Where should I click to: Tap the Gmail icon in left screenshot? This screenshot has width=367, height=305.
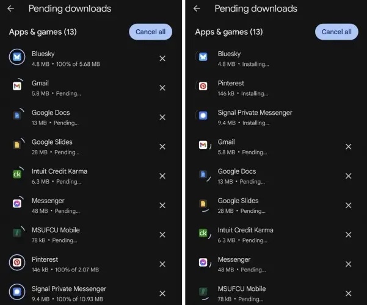(17, 87)
